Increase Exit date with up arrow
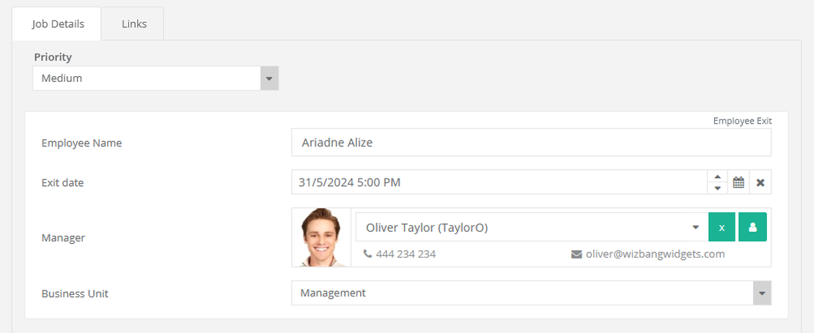The width and height of the screenshot is (814, 333). (717, 176)
